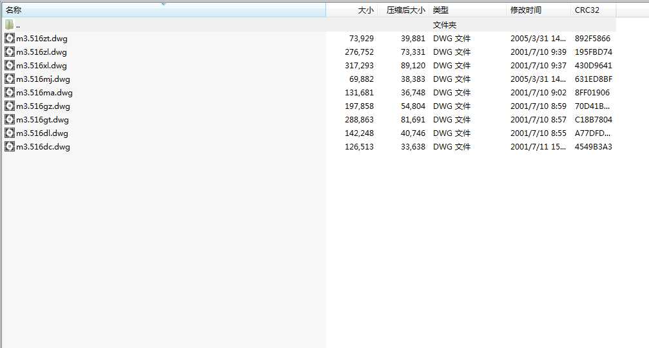Click size value 288,863
This screenshot has height=348, width=649.
click(x=359, y=120)
